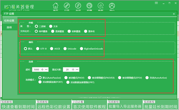The width and height of the screenshot is (179, 110).
Task: Increase 重试次数 with the plus button
Action: click(73, 69)
